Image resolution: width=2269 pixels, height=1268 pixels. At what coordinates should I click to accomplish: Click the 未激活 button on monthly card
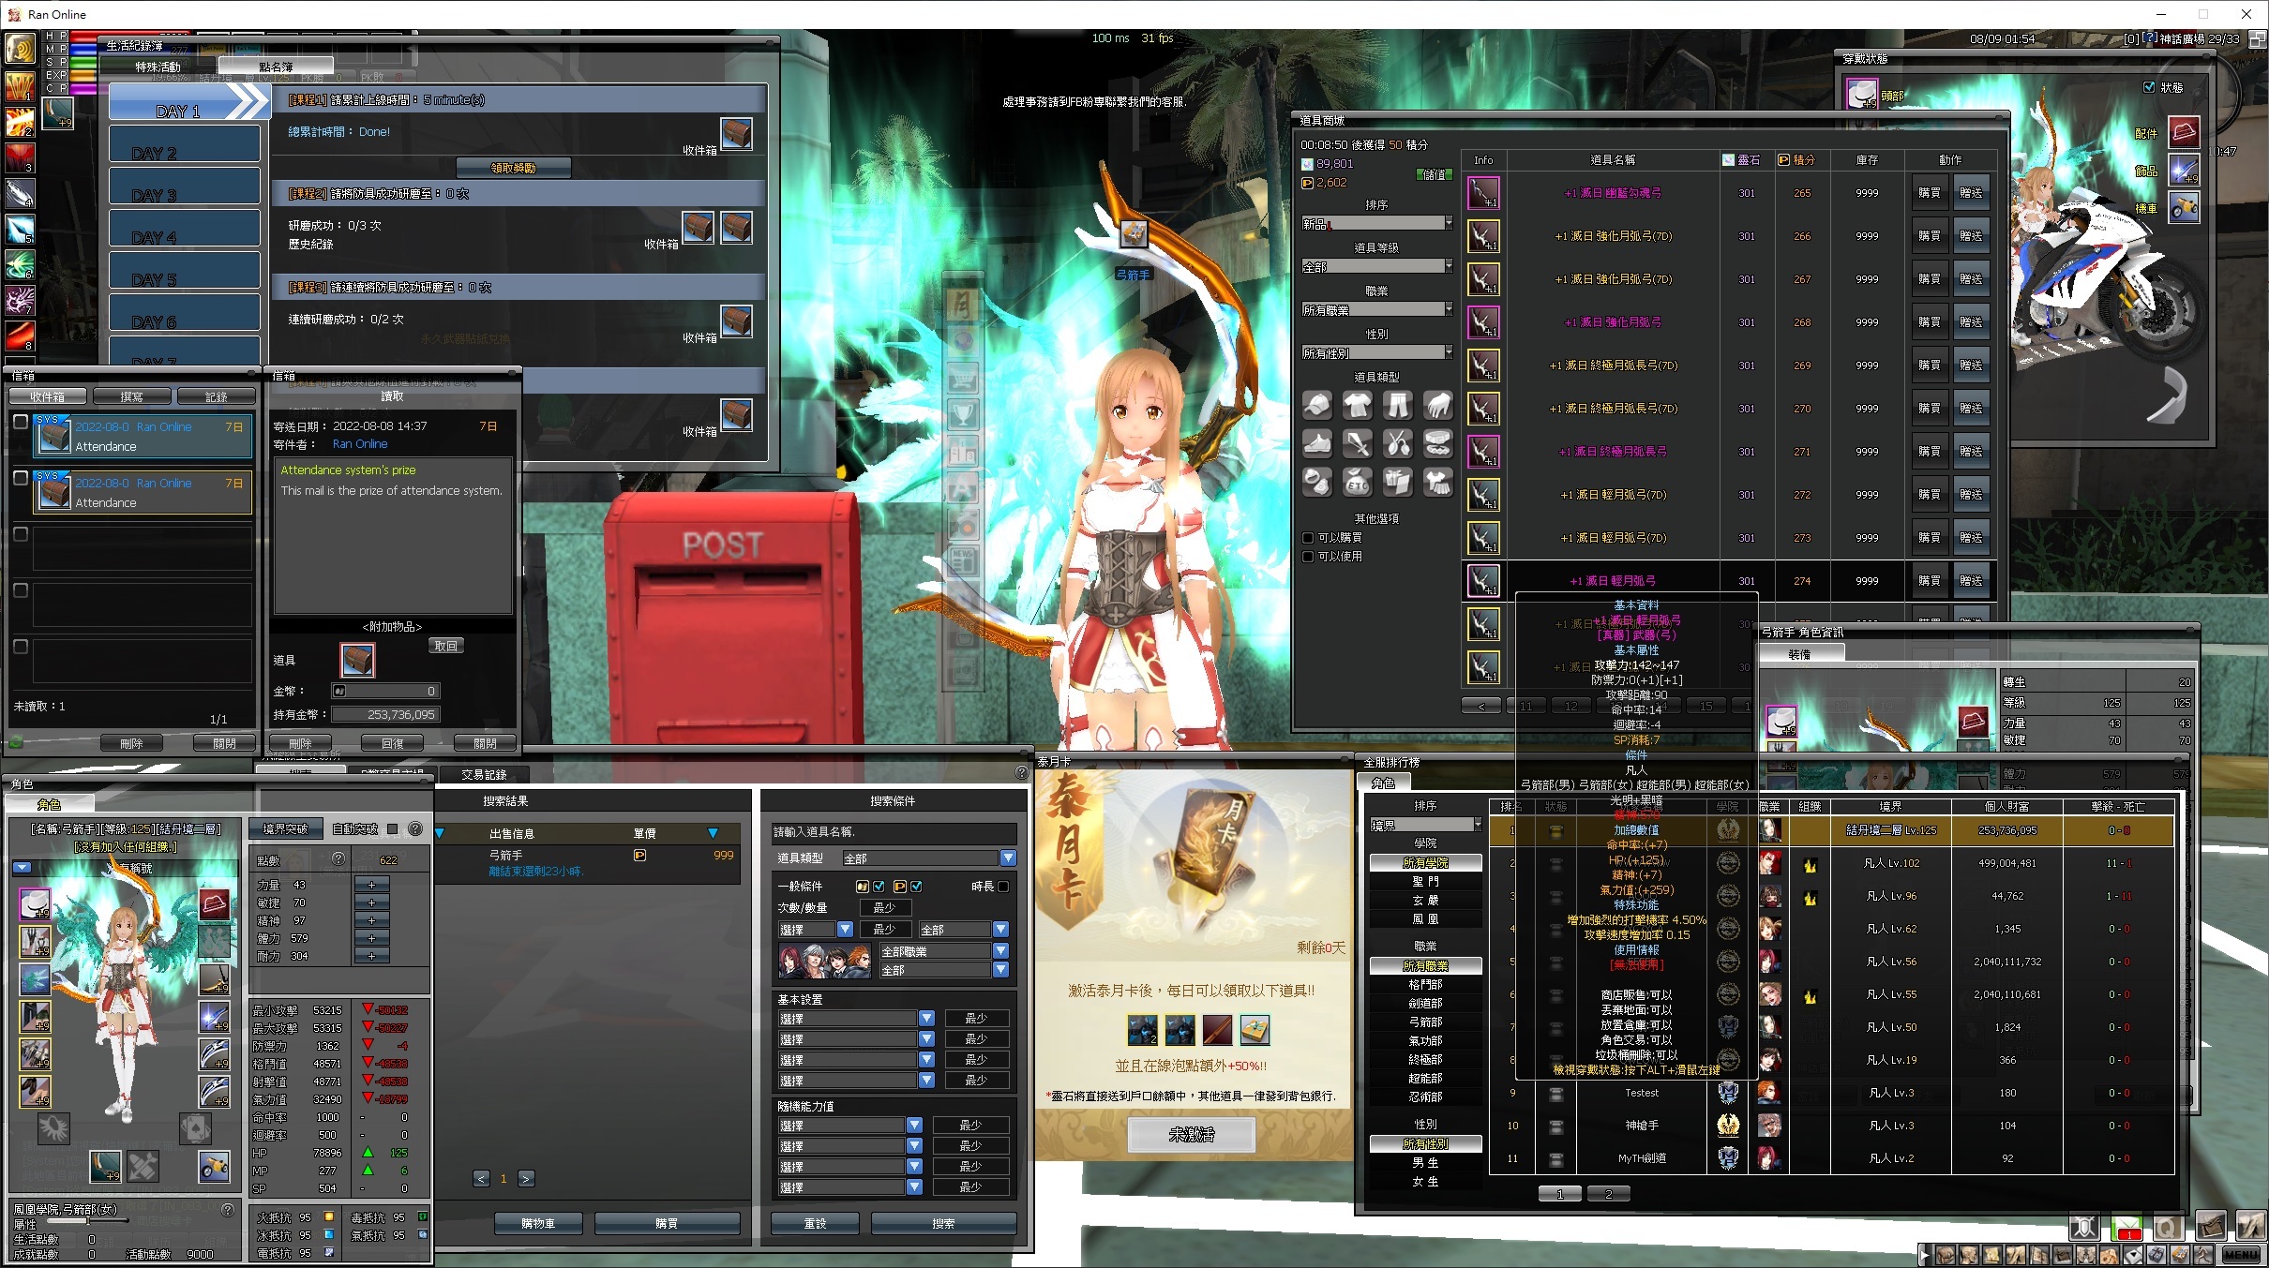(1191, 1135)
